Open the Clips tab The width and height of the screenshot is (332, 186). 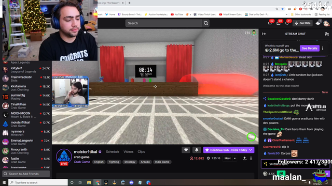(x=141, y=151)
